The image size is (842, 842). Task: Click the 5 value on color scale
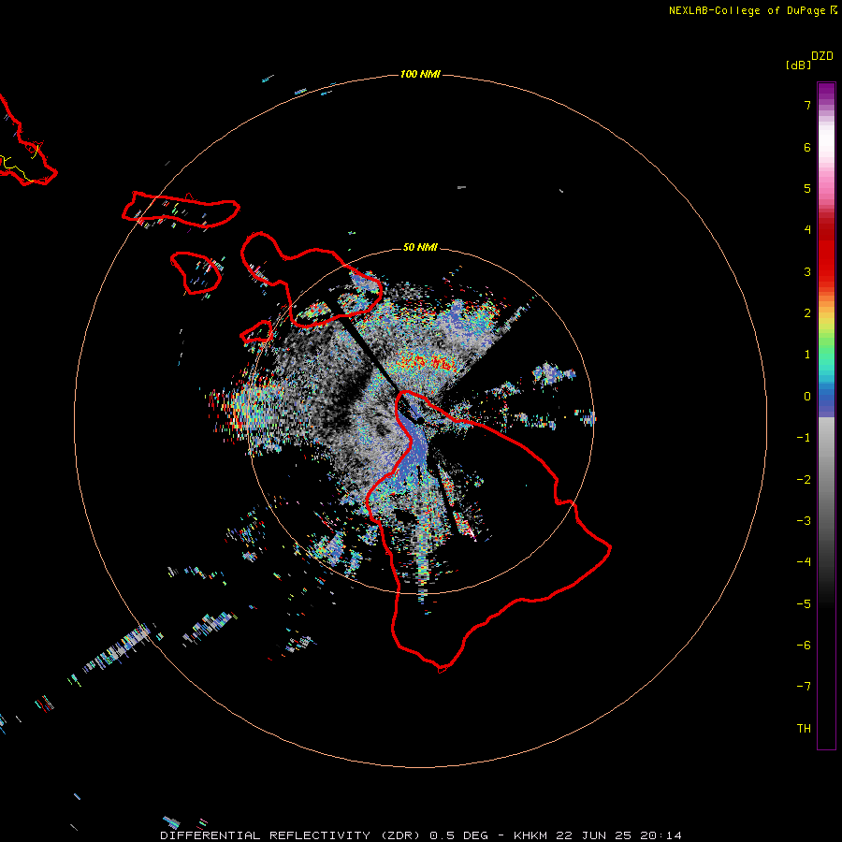807,188
